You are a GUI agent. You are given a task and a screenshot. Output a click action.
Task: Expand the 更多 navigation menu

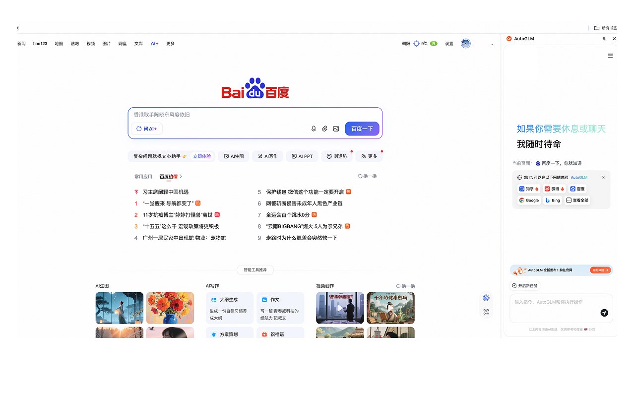170,44
